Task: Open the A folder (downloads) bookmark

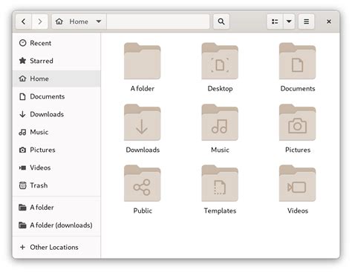Action: tap(56, 225)
